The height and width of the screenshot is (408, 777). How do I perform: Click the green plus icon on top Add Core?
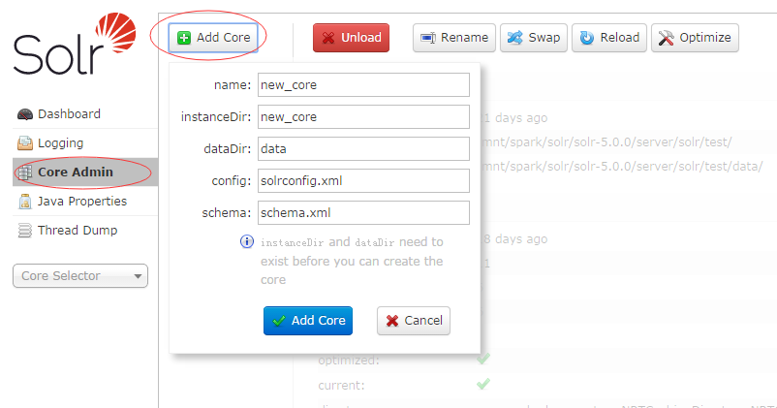(x=184, y=38)
